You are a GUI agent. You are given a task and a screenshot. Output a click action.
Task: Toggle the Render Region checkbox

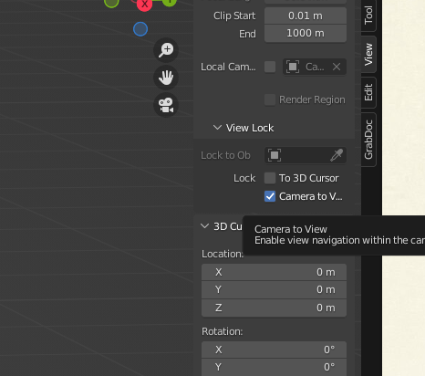click(x=270, y=99)
